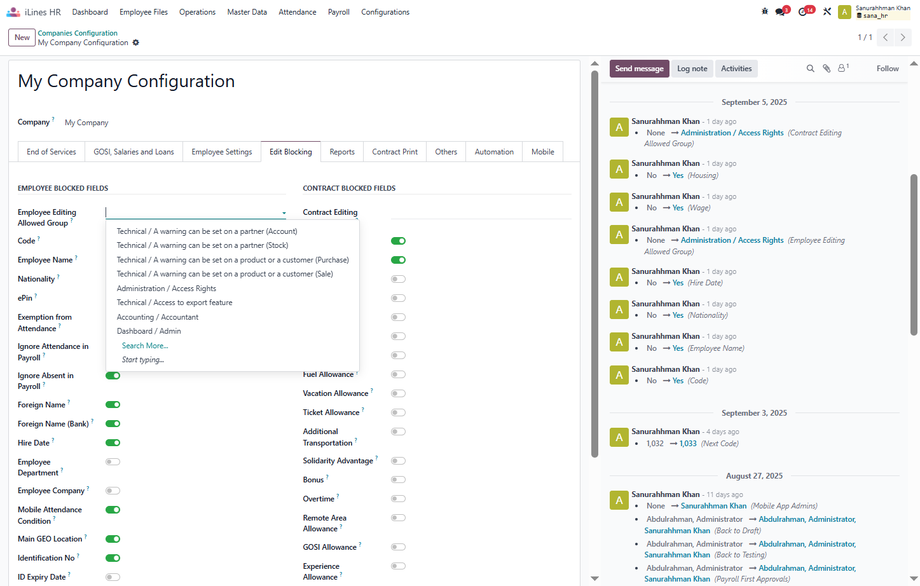The width and height of the screenshot is (920, 586).
Task: Search messages with the chatter magnifier icon
Action: [x=811, y=69]
